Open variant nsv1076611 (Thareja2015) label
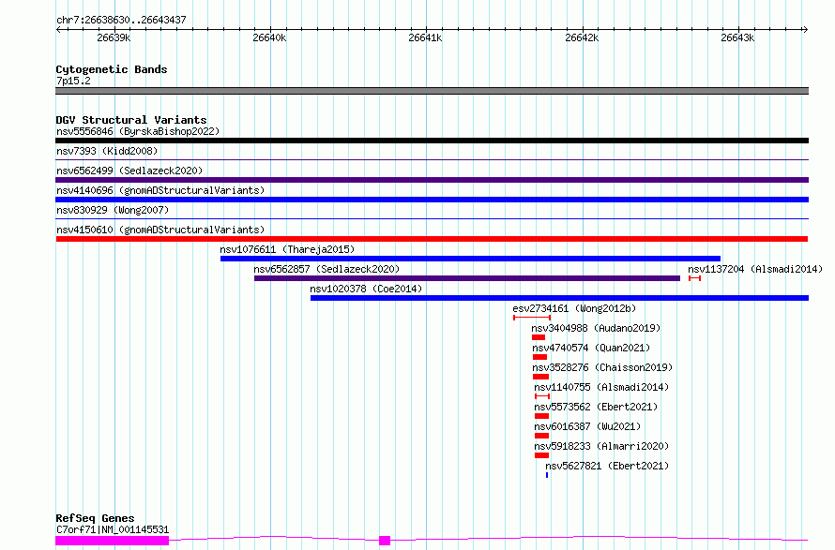The image size is (835, 550). [287, 249]
